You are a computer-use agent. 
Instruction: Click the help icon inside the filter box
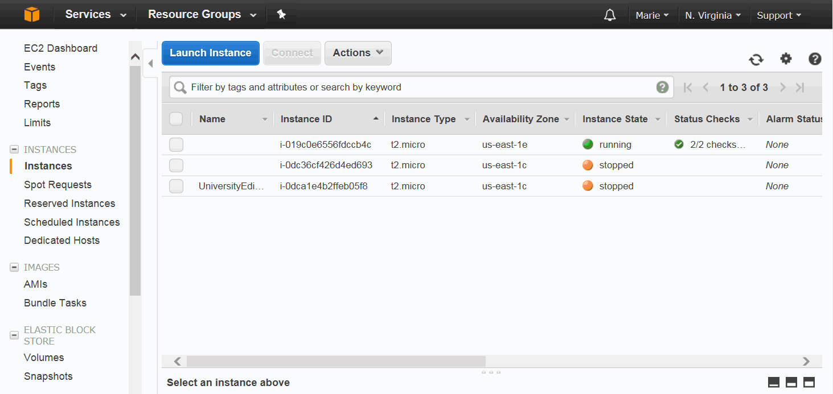pyautogui.click(x=662, y=87)
